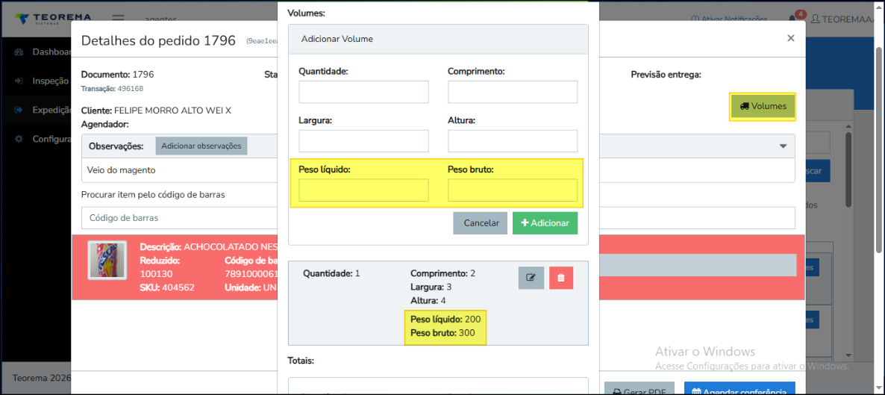The height and width of the screenshot is (395, 885).
Task: Click the product thumbnail image
Action: point(107,260)
